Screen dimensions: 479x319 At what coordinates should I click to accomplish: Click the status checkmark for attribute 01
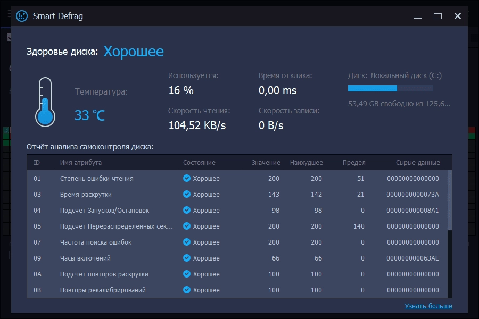point(187,178)
